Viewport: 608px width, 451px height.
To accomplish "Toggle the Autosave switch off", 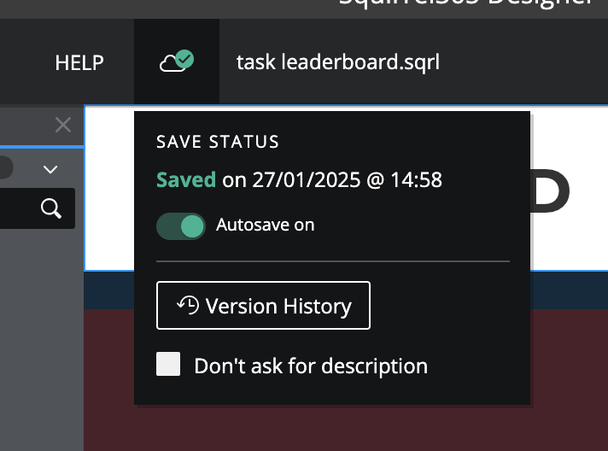I will pos(181,226).
